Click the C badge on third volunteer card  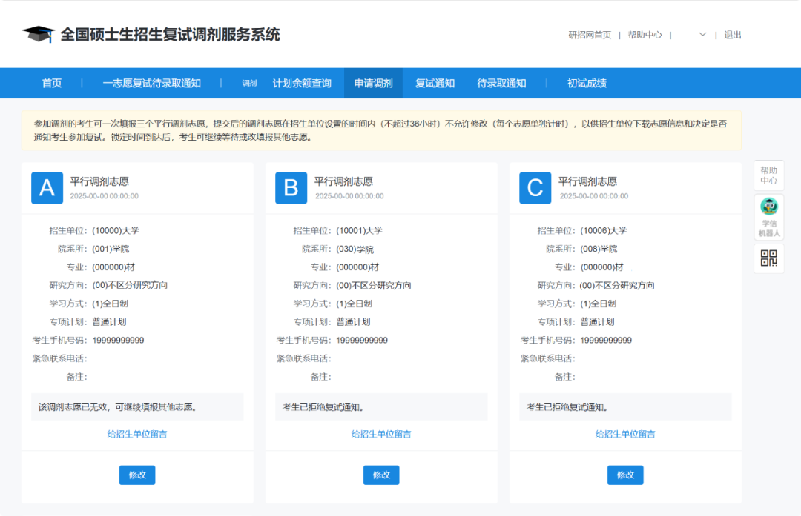pyautogui.click(x=535, y=188)
